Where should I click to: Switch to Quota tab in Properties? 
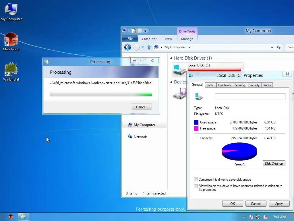pos(267,85)
